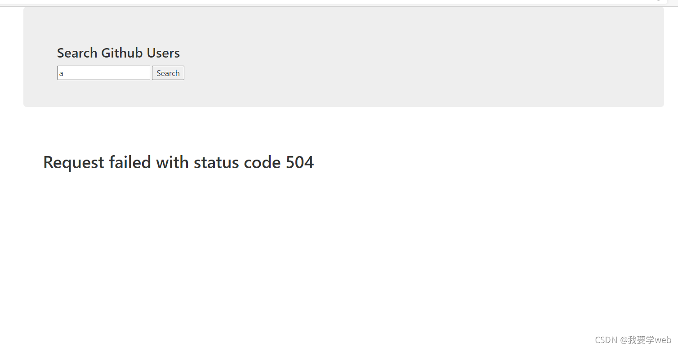Click the typed letter 'a' in the search box
The image size is (678, 348).
click(x=61, y=73)
